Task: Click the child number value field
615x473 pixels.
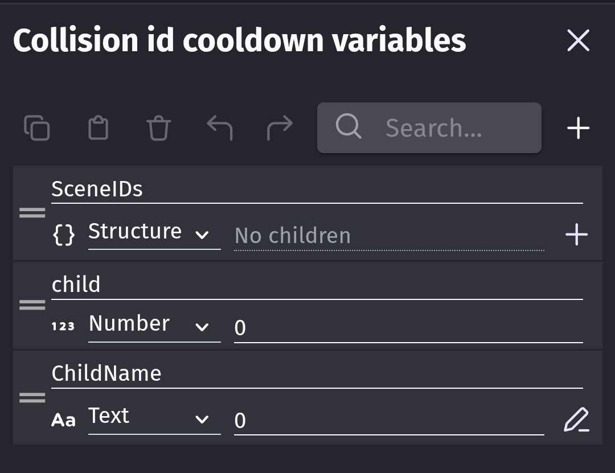Action: coord(408,327)
